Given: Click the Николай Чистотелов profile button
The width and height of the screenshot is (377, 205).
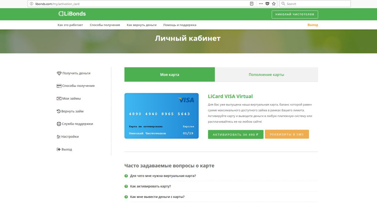Looking at the screenshot, I should click(x=295, y=14).
